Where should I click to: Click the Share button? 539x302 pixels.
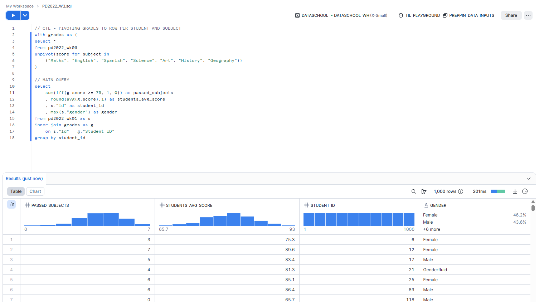[x=511, y=15]
